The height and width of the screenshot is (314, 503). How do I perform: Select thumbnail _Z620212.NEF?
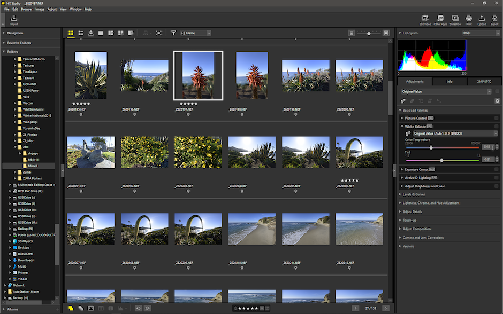(x=359, y=229)
